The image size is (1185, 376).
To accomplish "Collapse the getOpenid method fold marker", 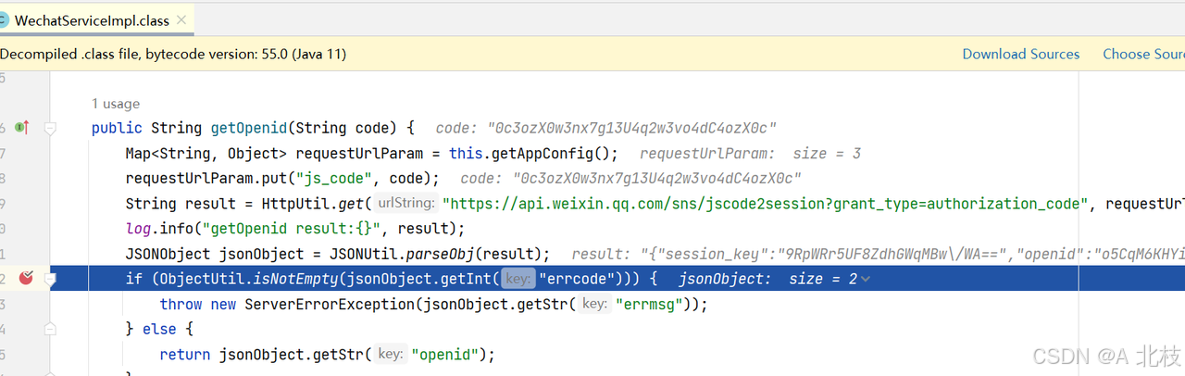I will point(51,128).
